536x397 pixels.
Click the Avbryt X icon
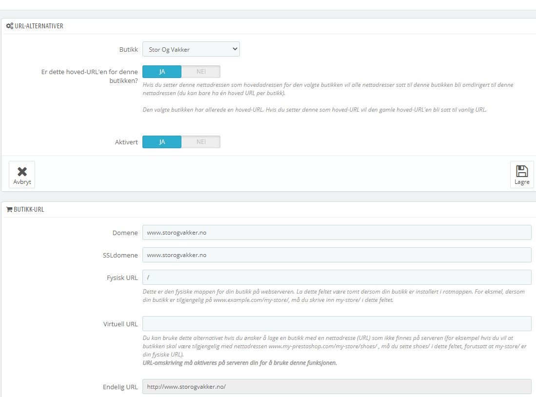tap(22, 171)
